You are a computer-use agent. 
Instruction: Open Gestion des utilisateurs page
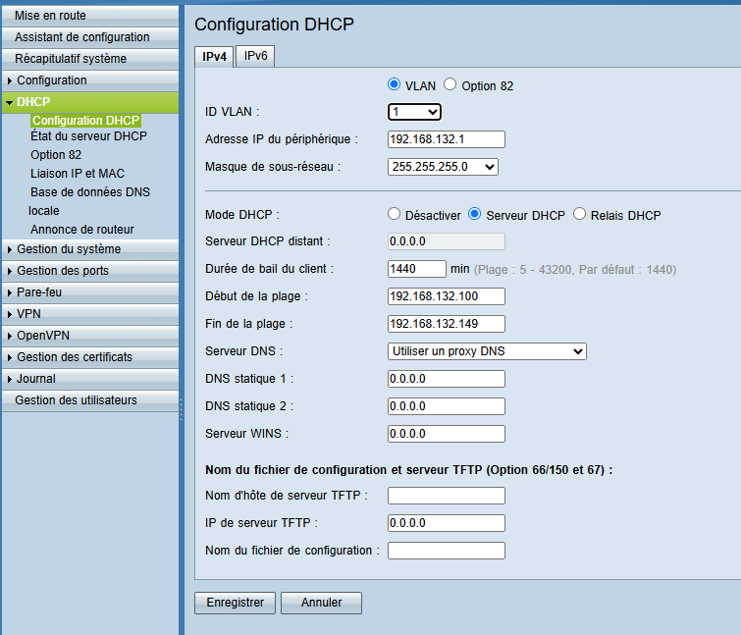[76, 400]
